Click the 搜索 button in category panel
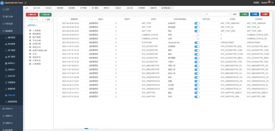This screenshot has height=131, width=275. tap(48, 20)
